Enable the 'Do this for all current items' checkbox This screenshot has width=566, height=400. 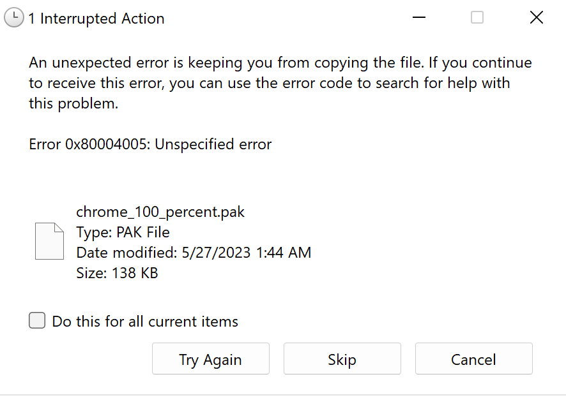pyautogui.click(x=37, y=320)
